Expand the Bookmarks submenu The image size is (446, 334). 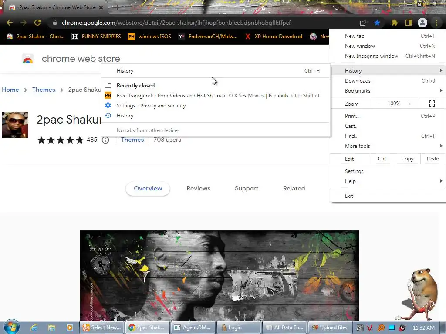(x=387, y=90)
